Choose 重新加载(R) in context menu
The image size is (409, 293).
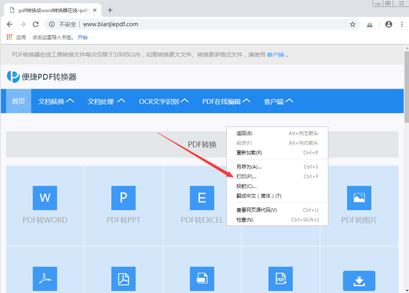[x=277, y=153]
